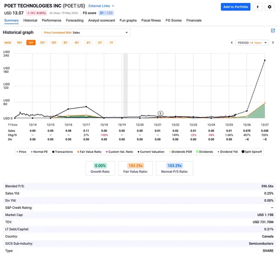Click the -100% change value for 12/18
This screenshot has height=257, width=278.
(104, 135)
